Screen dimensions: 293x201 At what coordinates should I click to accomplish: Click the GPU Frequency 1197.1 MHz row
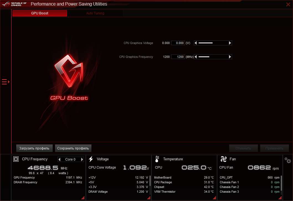click(x=48, y=178)
